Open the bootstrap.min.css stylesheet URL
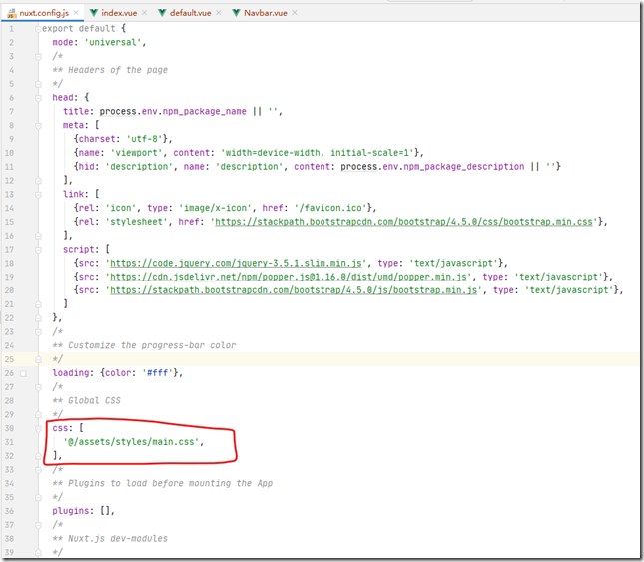Image resolution: width=644 pixels, height=562 pixels. (403, 222)
